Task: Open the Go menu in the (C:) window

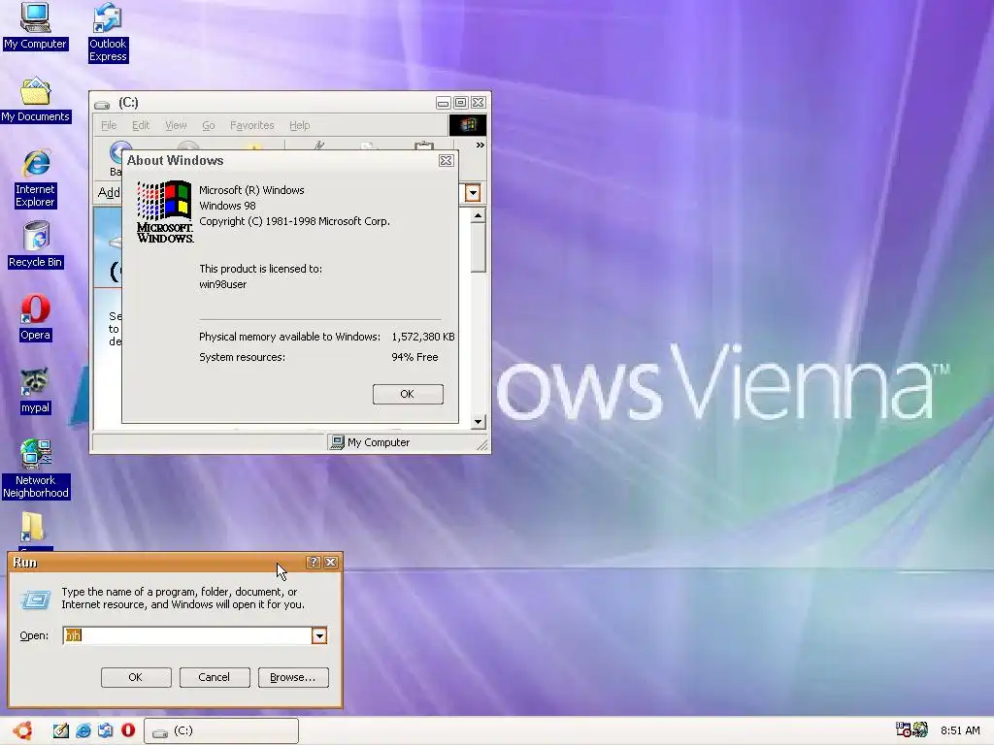Action: click(209, 125)
